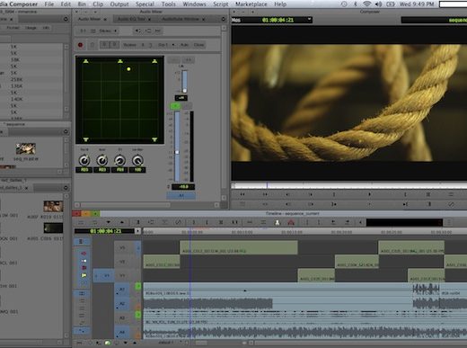The height and width of the screenshot is (348, 467).
Task: Switch to the Audio EQ Tool tab
Action: [131, 19]
